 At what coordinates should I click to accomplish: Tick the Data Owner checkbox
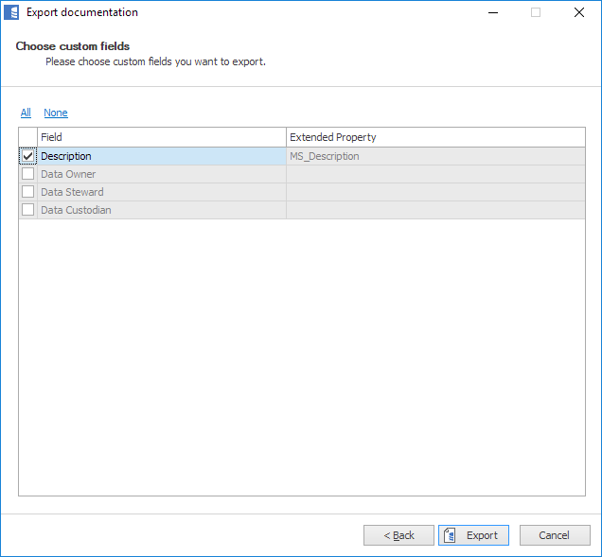[x=27, y=174]
